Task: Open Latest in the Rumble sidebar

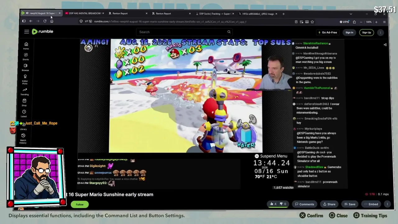Action: click(x=24, y=114)
